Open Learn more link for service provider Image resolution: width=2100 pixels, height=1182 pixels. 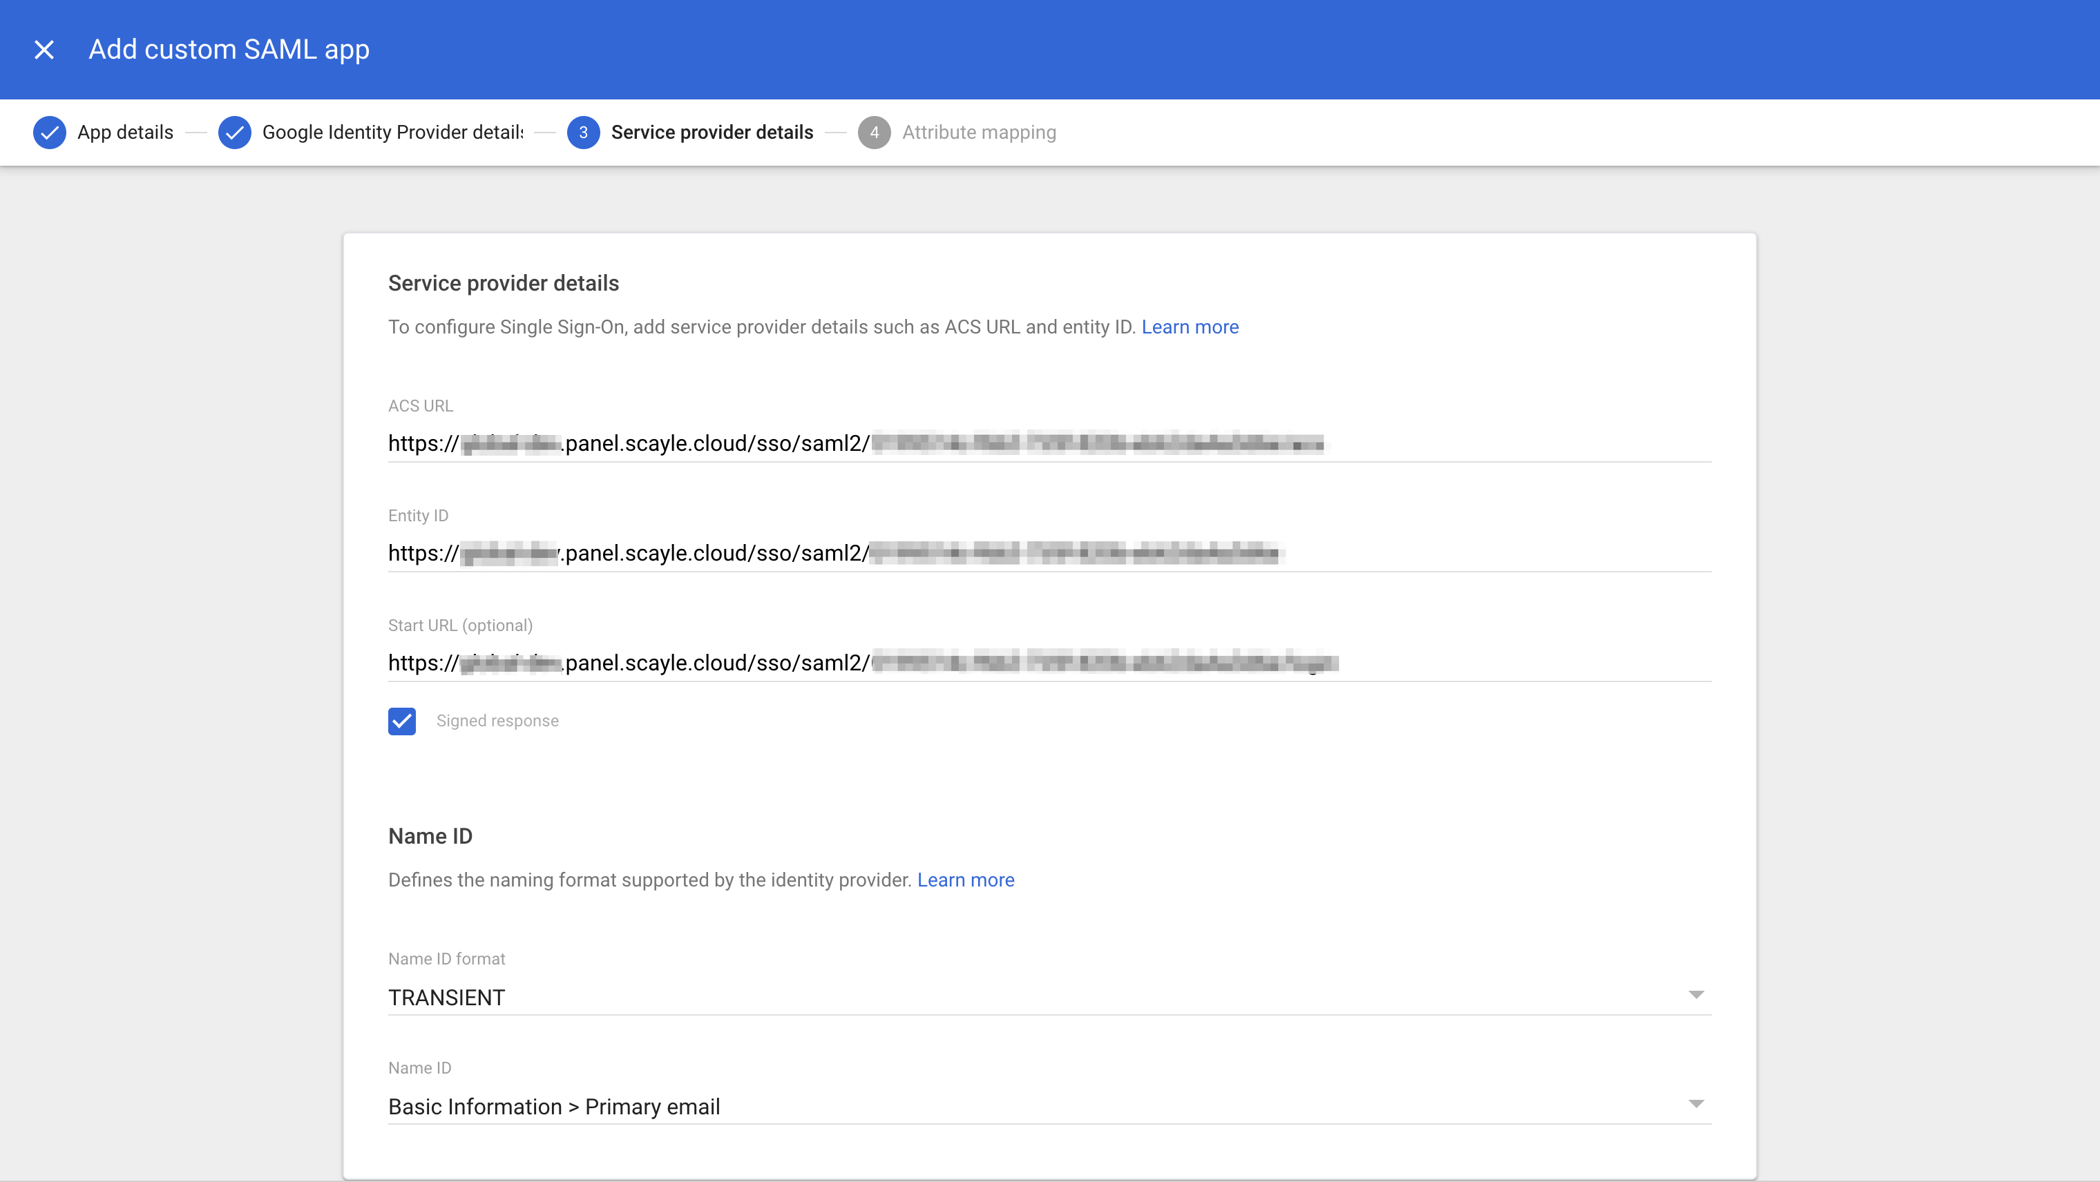[1190, 327]
